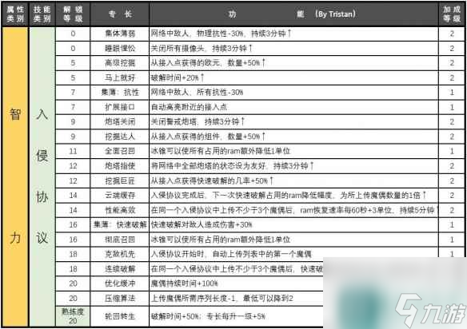Select the '优化缓冲' specialty cell
467x329 pixels.
tap(120, 283)
